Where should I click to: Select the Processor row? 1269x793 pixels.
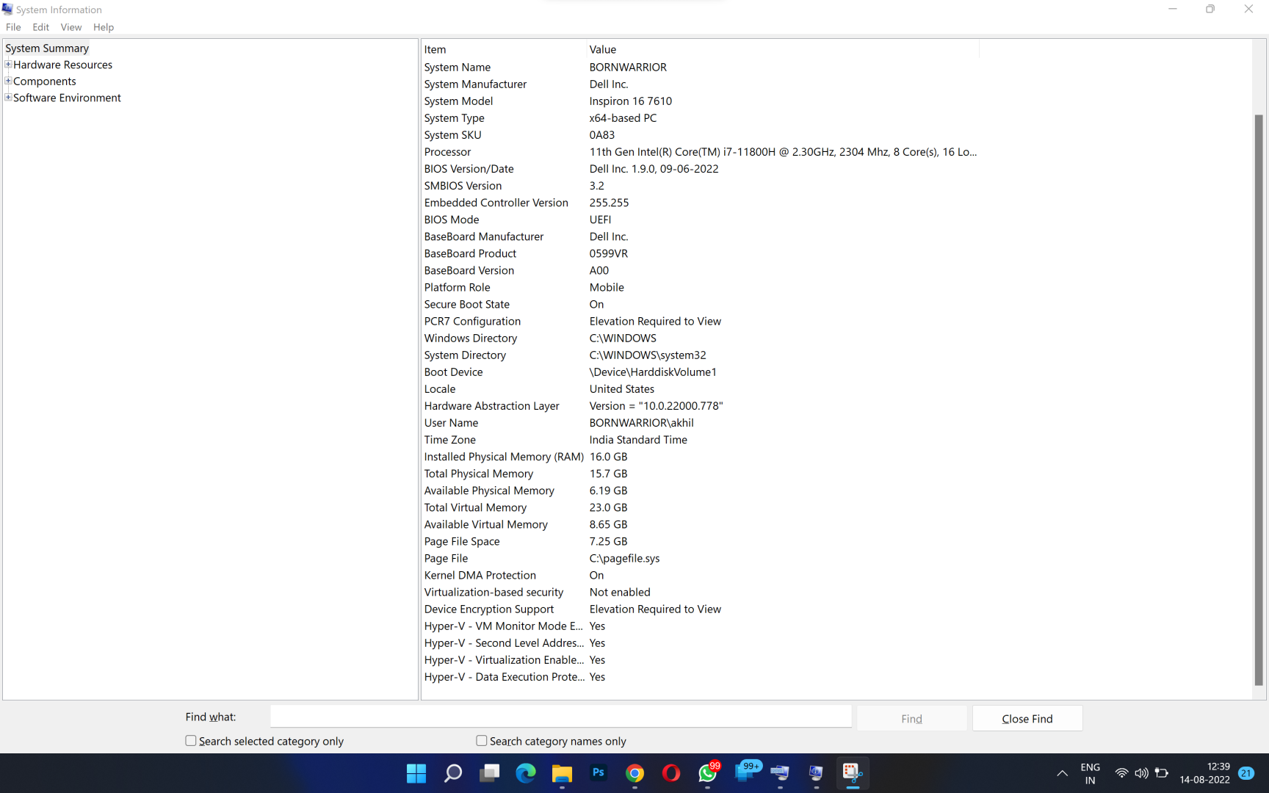pos(700,152)
